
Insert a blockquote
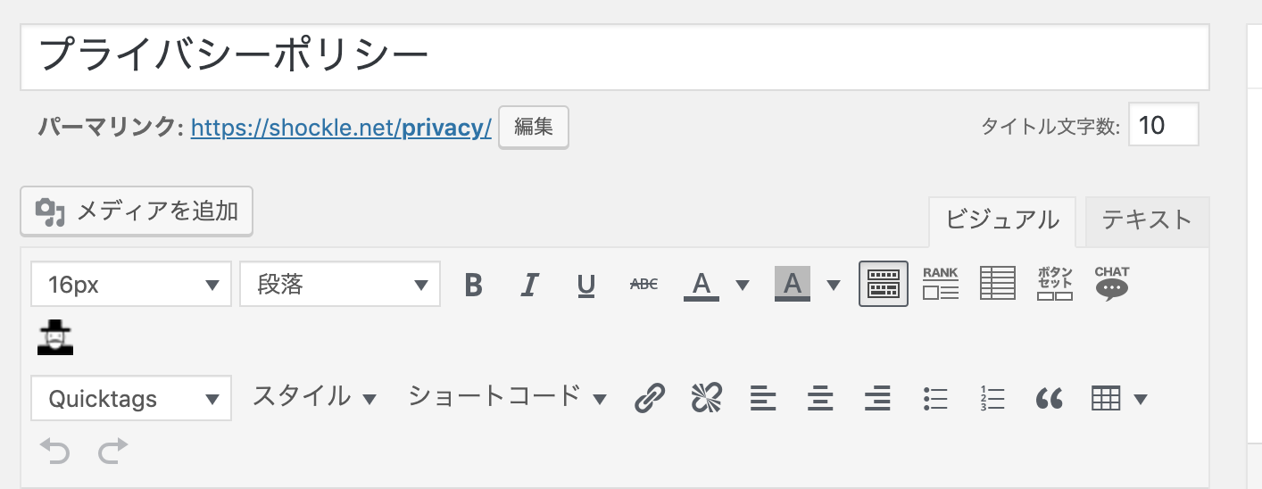[x=1050, y=398]
